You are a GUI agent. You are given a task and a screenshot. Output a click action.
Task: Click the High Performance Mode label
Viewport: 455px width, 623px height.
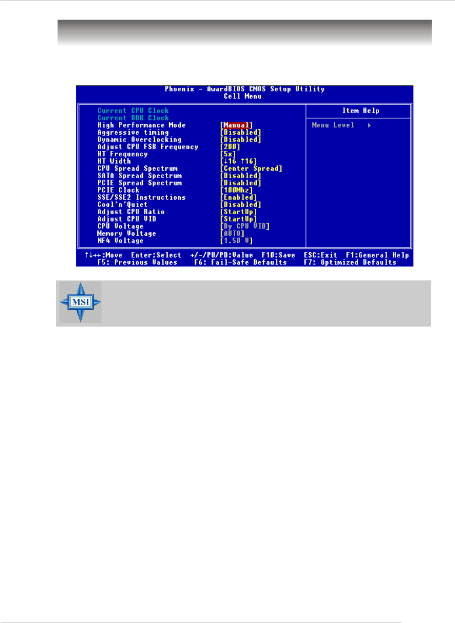point(142,125)
